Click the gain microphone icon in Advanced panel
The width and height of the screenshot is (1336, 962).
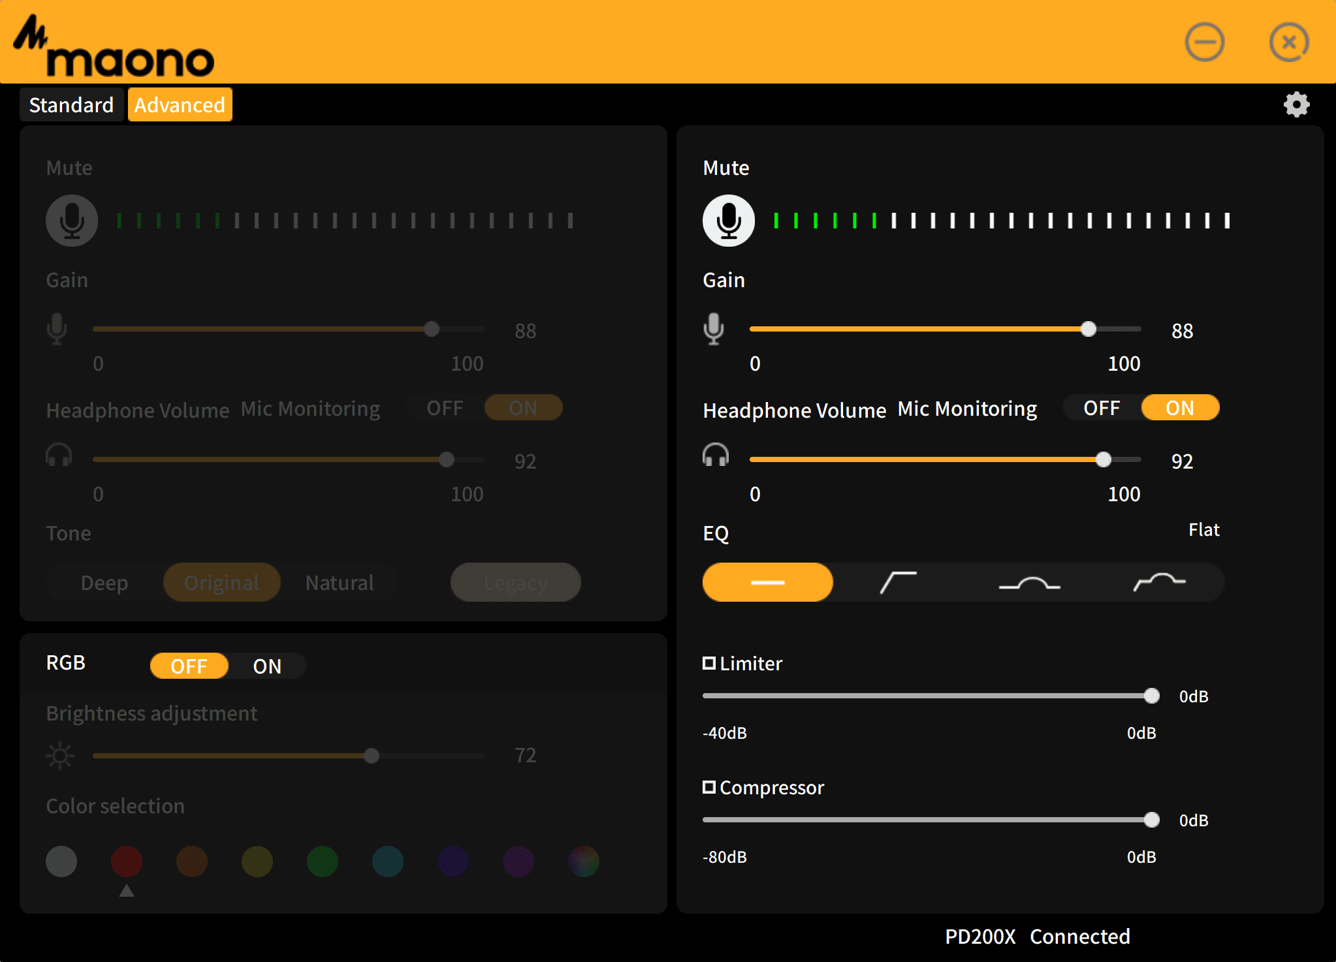(714, 329)
